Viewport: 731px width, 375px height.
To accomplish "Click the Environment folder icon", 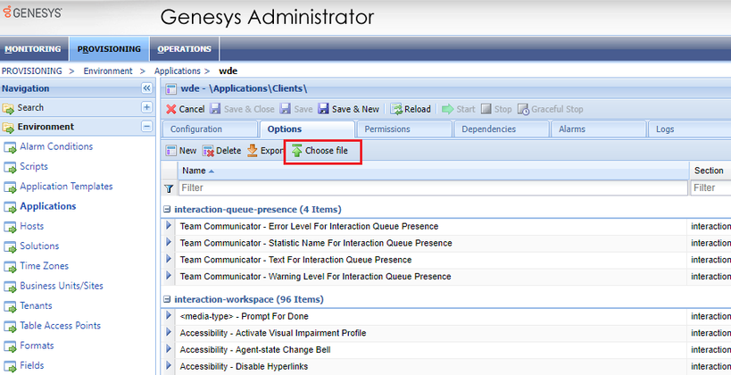I will click(8, 128).
